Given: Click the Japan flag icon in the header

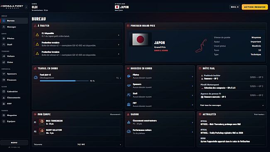Looking at the screenshot, I should pyautogui.click(x=117, y=7).
